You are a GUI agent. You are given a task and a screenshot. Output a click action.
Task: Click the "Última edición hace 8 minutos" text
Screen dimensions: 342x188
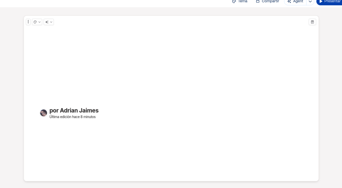click(72, 117)
